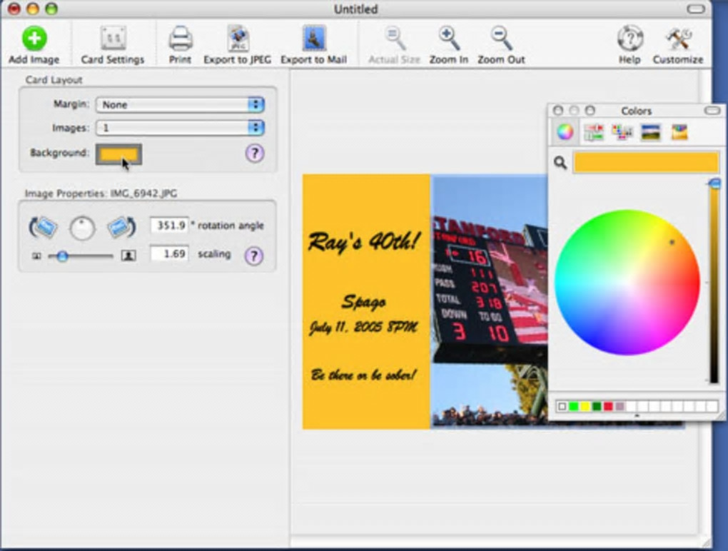Open the Customize toolbar tool
The width and height of the screenshot is (728, 551).
point(678,45)
